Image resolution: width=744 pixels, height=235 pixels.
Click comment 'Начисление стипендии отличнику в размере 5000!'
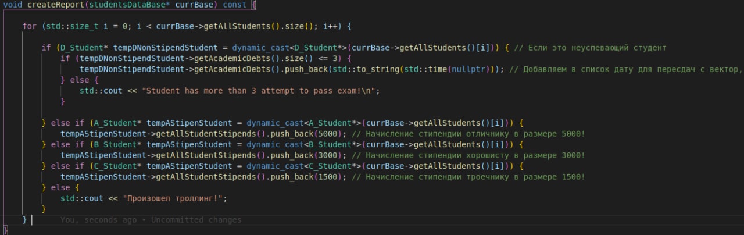468,136
